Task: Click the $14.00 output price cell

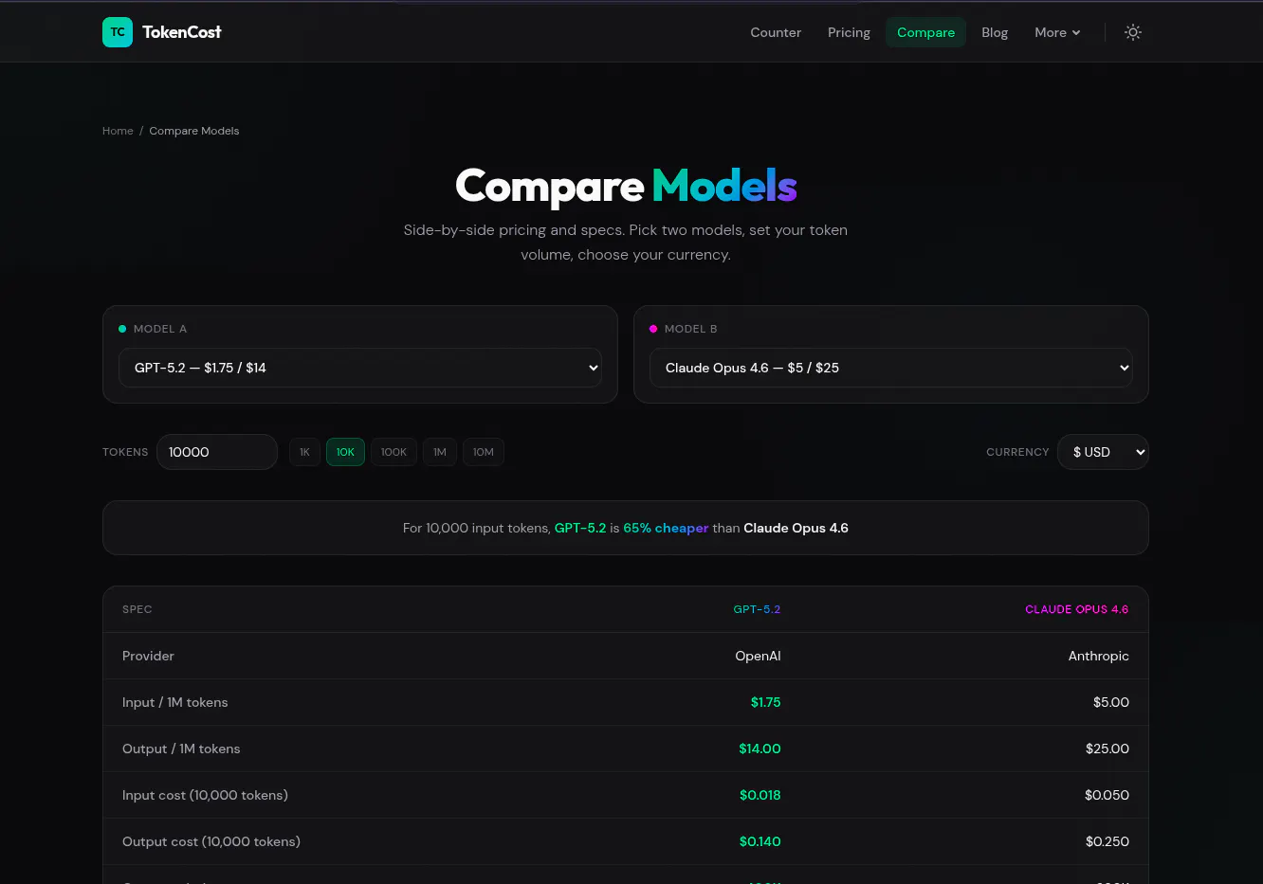Action: [760, 749]
